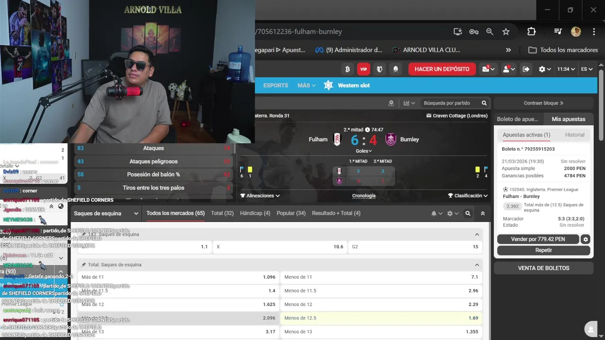Click install app icon in address bar
This screenshot has height=340, width=605.
pos(458,32)
